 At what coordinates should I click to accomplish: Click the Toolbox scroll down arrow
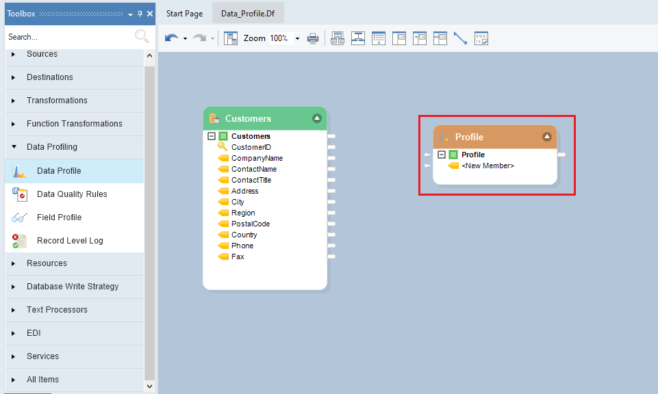[x=150, y=386]
